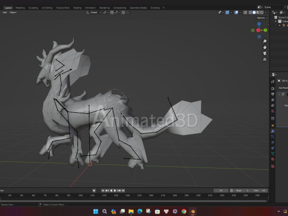Open the World properties tab
Viewport: 288px width, 216px height.
(x=273, y=111)
